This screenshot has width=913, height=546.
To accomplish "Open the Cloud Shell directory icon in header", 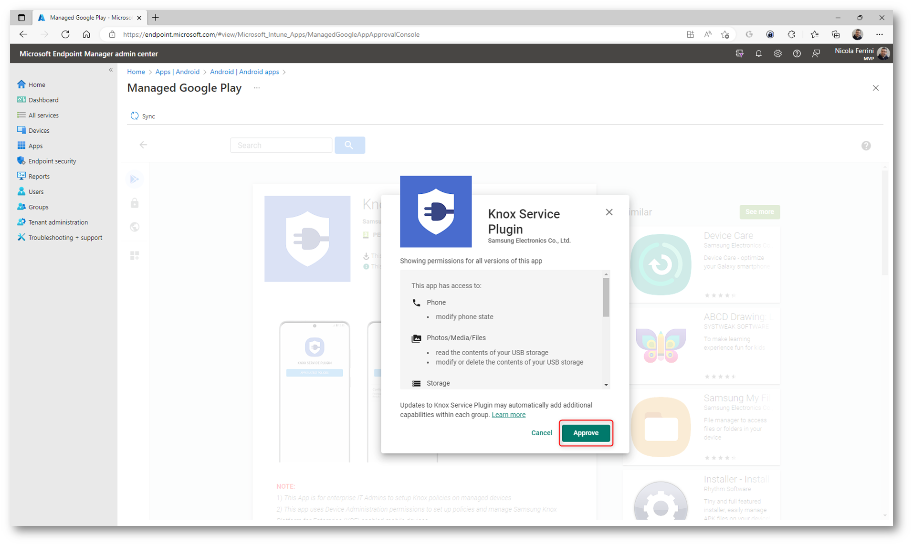I will pos(739,53).
